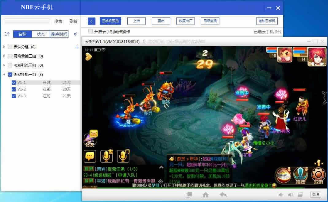The image size is (328, 202).
Task: Uncheck the V1-3 device checkbox
Action: click(x=14, y=96)
